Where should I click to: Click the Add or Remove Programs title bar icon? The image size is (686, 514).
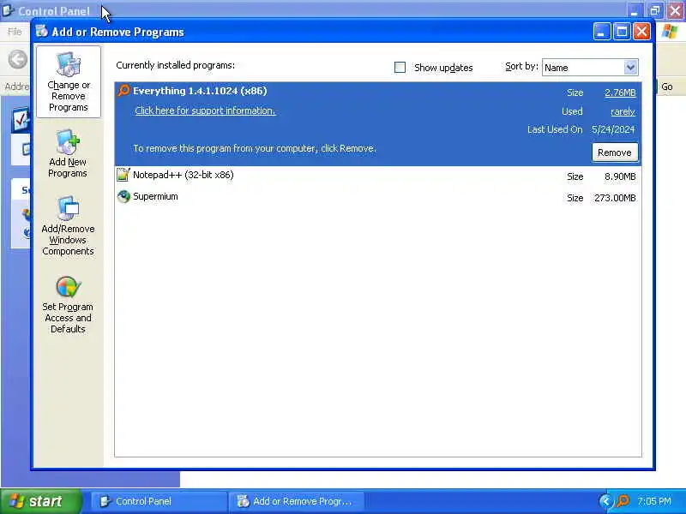[x=42, y=32]
